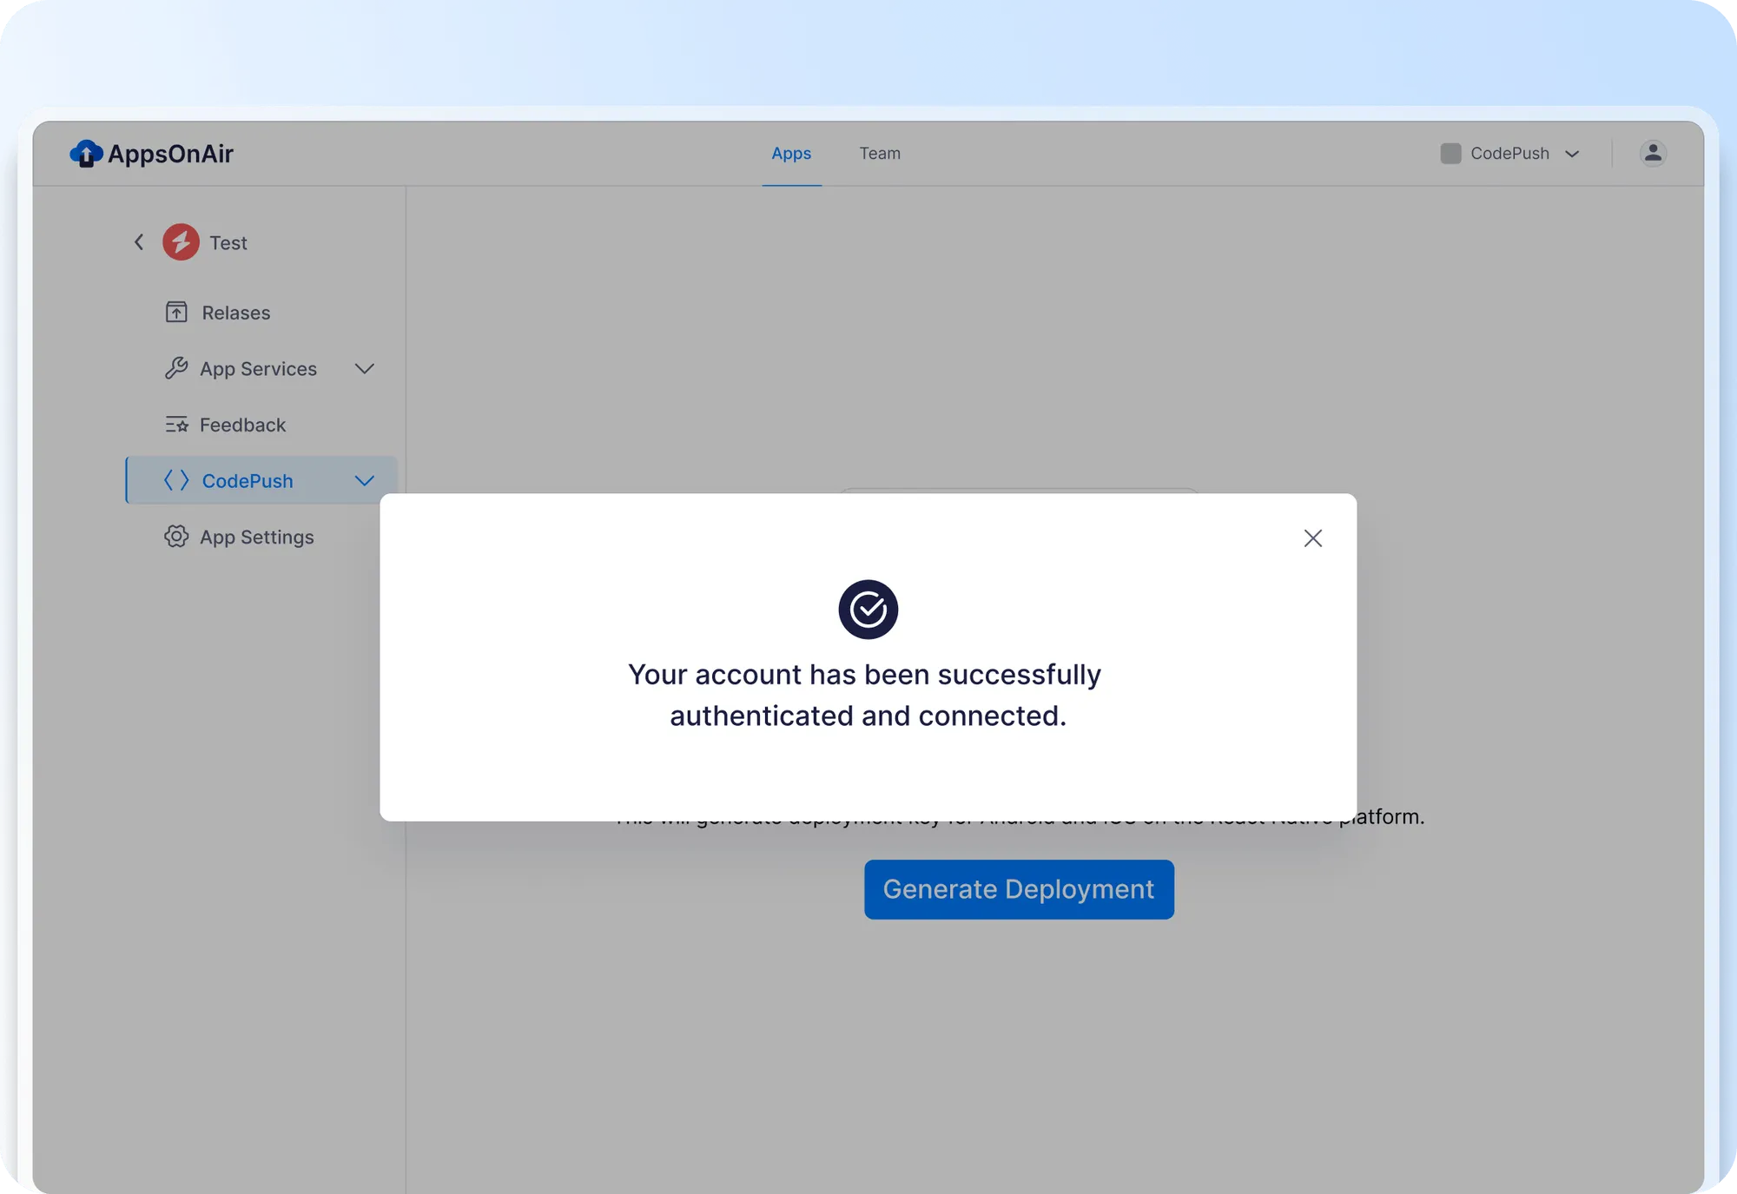This screenshot has height=1194, width=1737.
Task: Click the gray CodePush workspace square icon
Action: click(x=1450, y=154)
